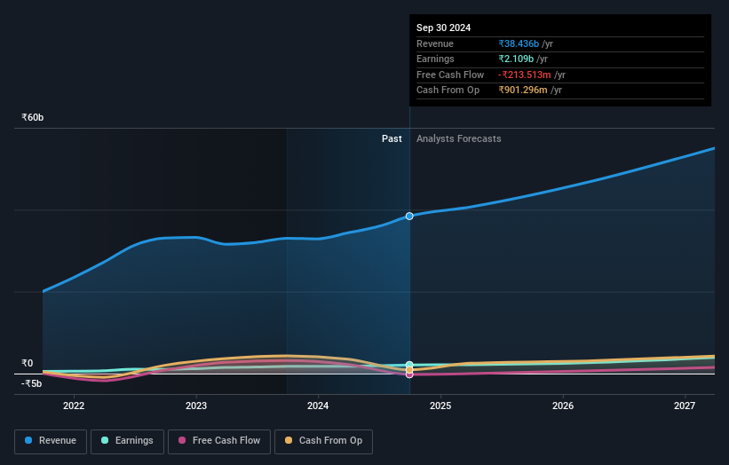Click the pink Free Cash Flow legend dot
Viewport: 729px width, 465px height.
(182, 440)
